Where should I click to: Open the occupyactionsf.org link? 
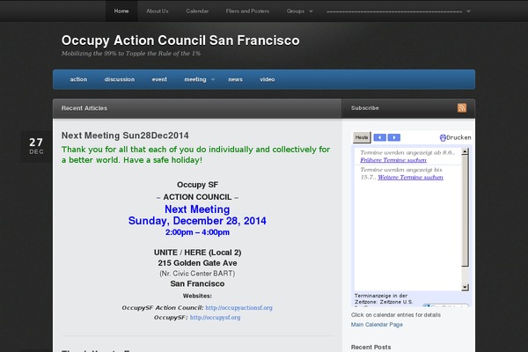tap(239, 307)
